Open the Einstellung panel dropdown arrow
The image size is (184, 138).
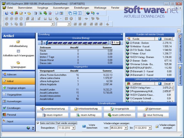[x=122, y=34]
